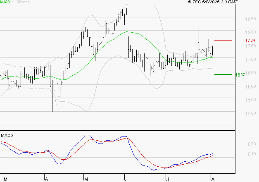Click the red resistance line marker
The width and height of the screenshot is (259, 182).
tap(223, 40)
